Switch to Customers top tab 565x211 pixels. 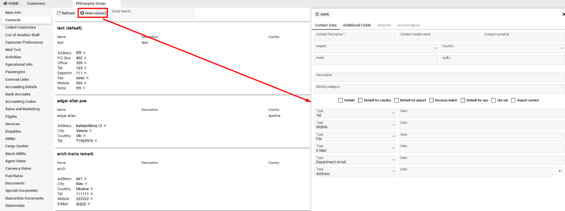pyautogui.click(x=36, y=4)
